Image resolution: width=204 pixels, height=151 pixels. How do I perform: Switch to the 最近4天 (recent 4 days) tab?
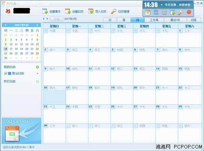click(x=175, y=20)
